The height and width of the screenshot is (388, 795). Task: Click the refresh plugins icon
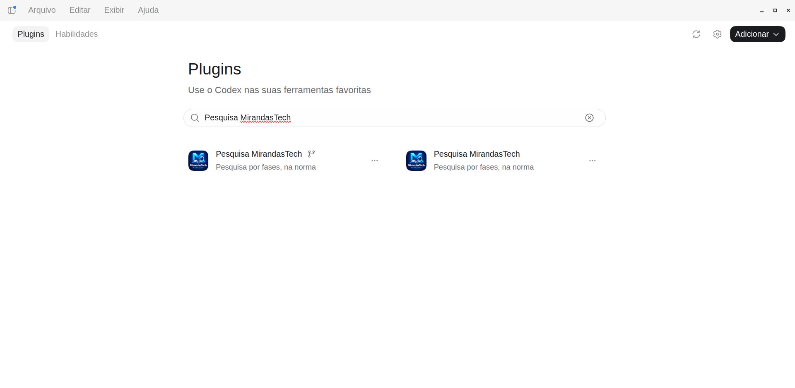(x=696, y=34)
